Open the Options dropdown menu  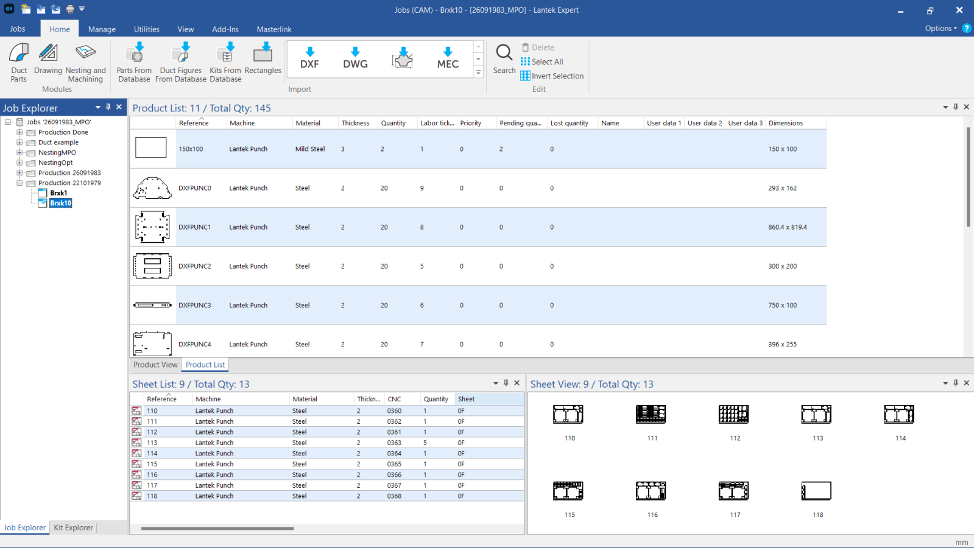click(940, 29)
